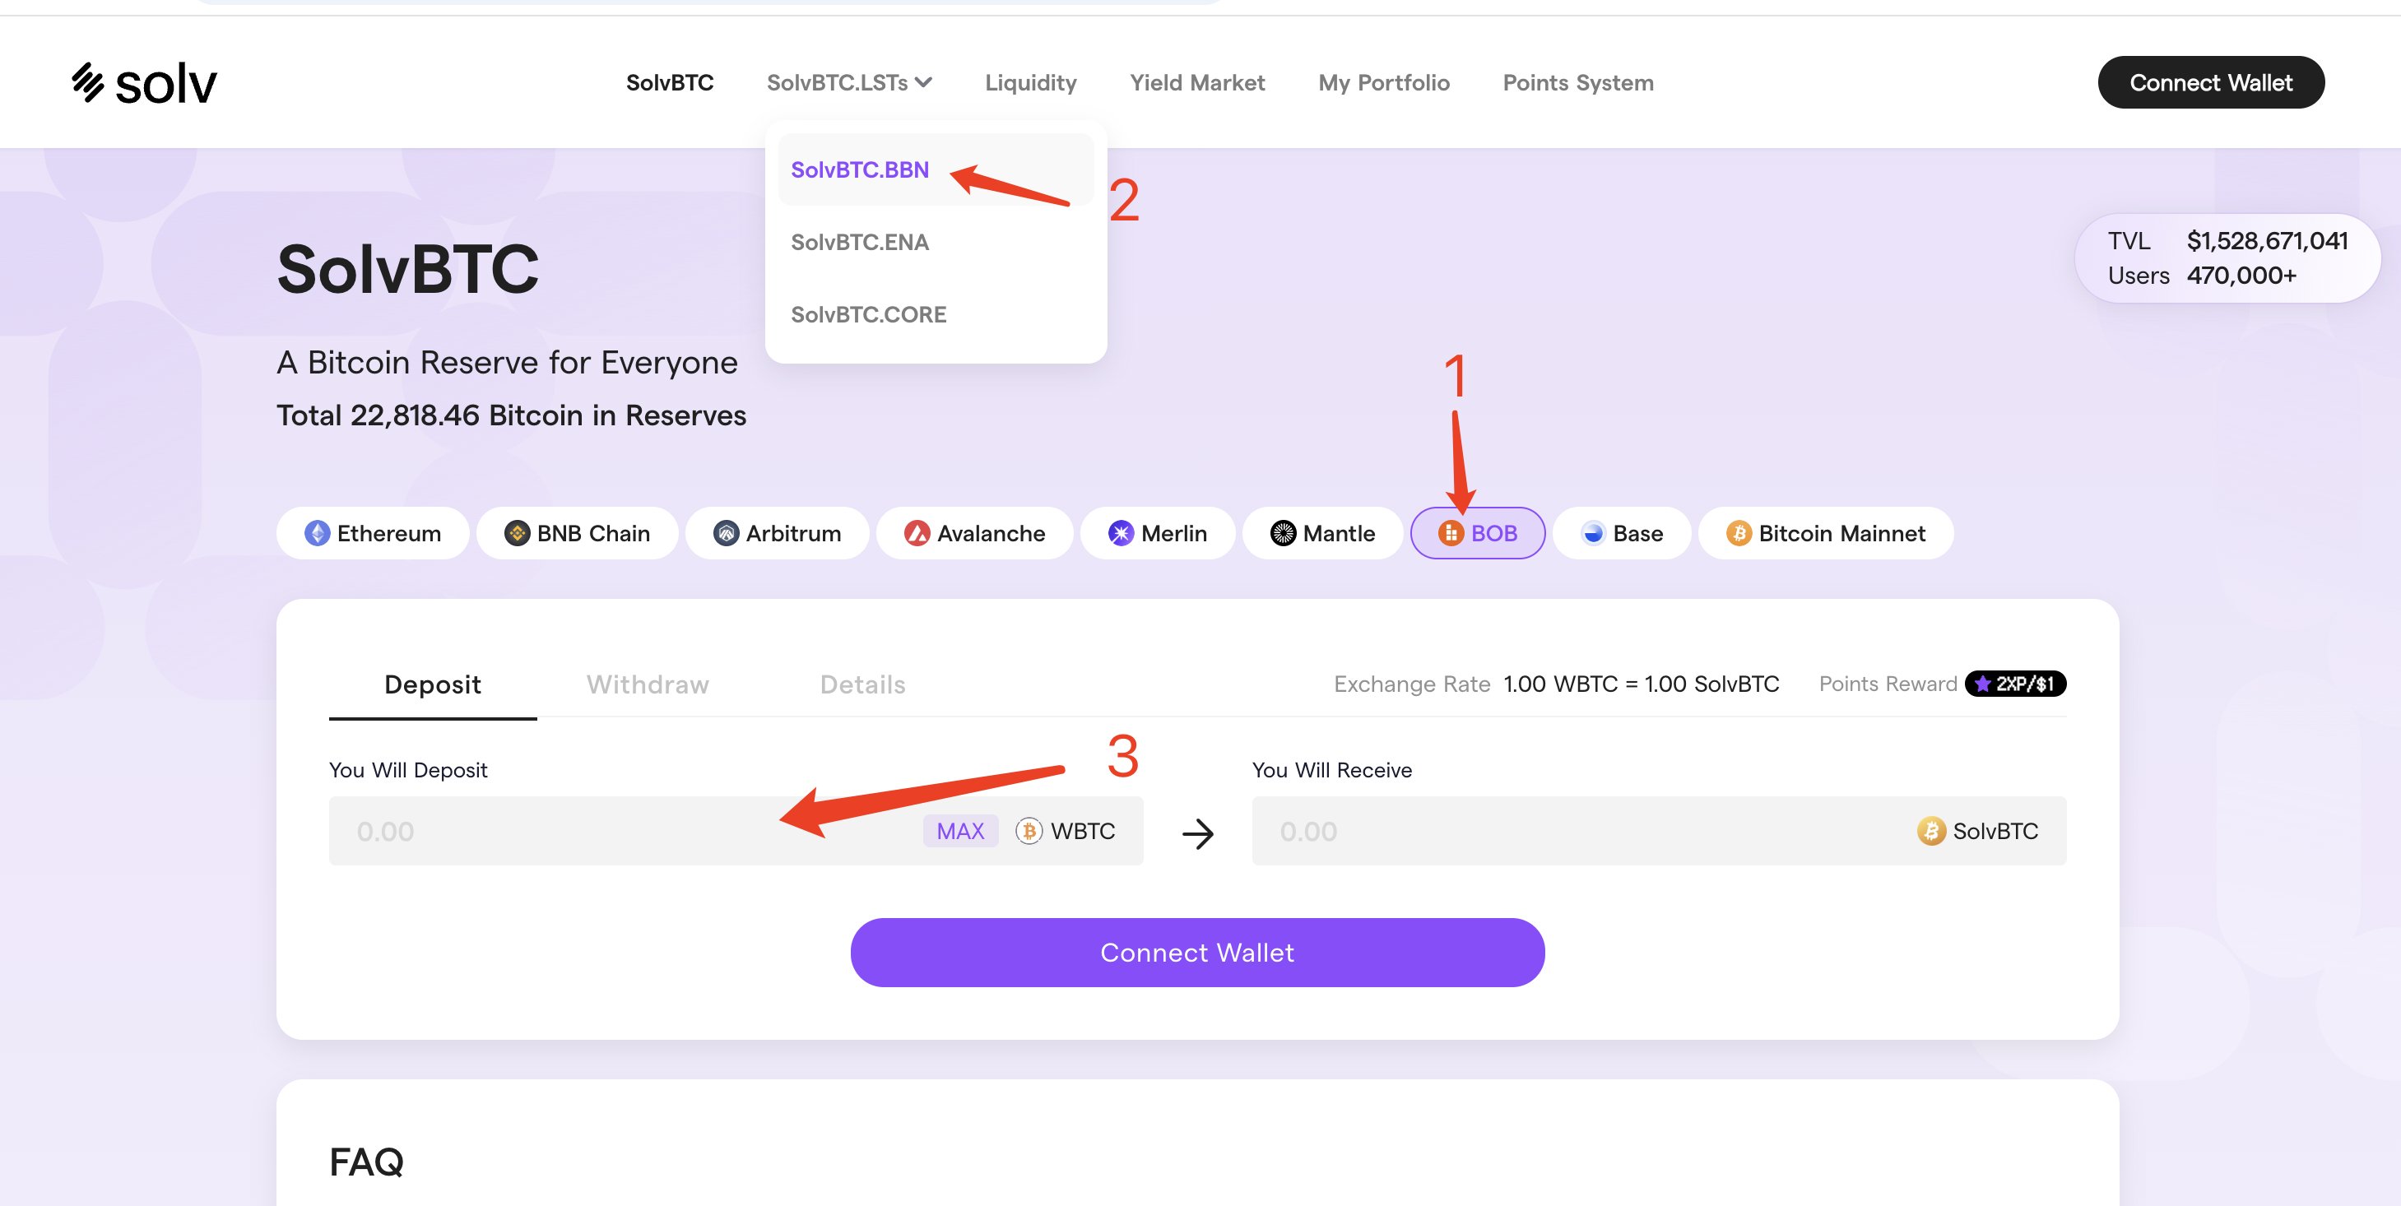Click the Merlin chain icon
Screen dimensions: 2401x1206
click(1121, 533)
